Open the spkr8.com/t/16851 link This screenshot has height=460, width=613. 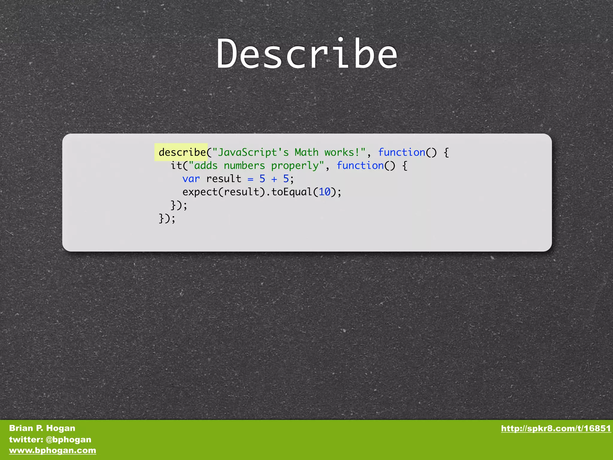[x=556, y=429]
